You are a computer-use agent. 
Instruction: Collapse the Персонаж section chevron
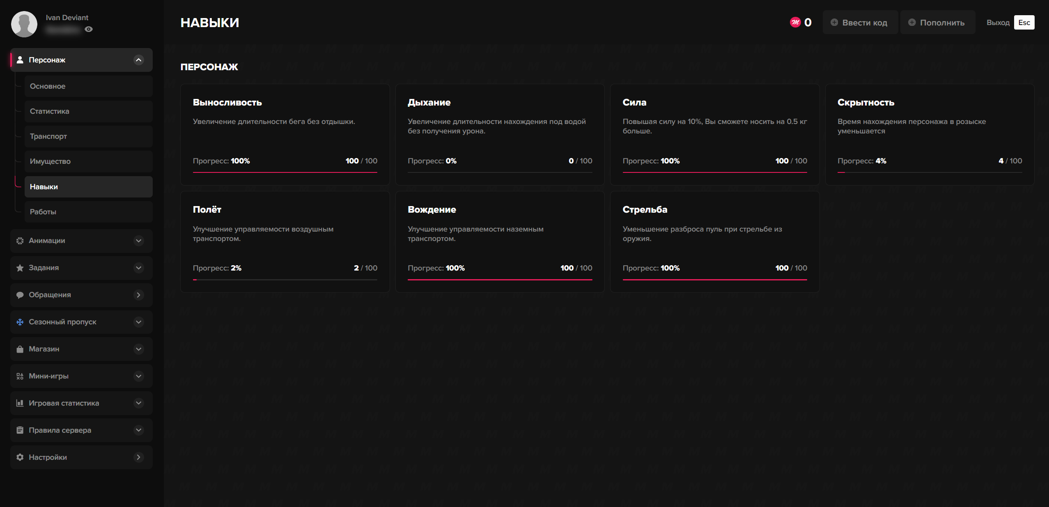point(139,60)
